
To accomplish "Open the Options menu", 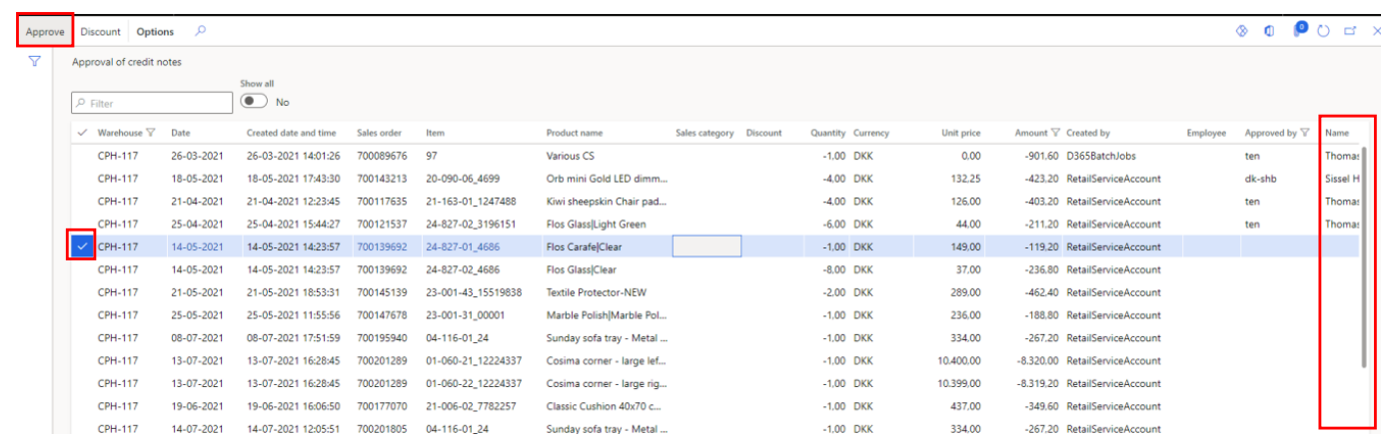I will pos(155,32).
